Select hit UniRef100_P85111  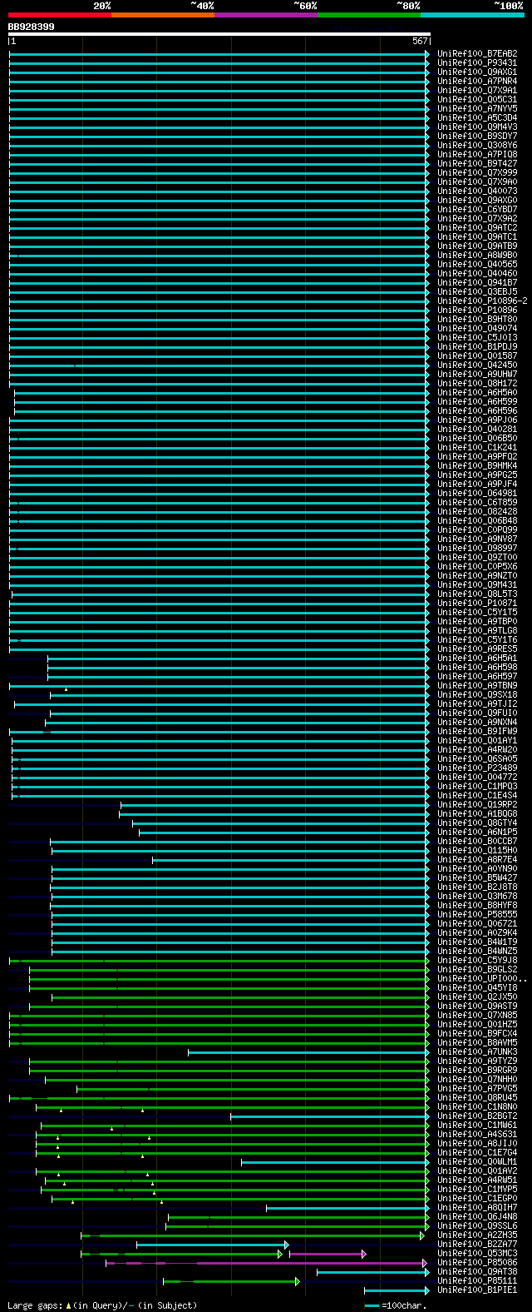coord(477,1281)
